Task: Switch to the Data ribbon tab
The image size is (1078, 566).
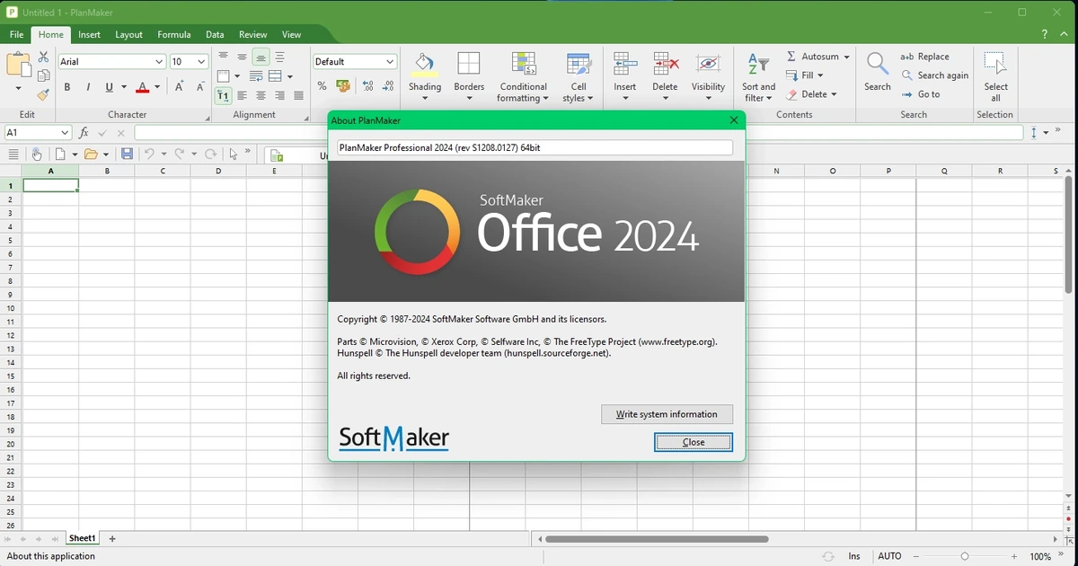Action: tap(215, 34)
